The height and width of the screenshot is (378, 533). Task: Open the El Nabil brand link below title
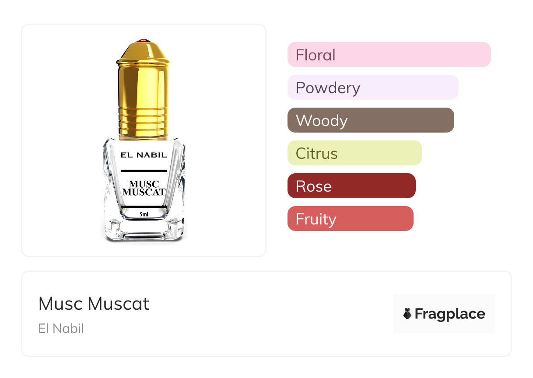point(61,328)
